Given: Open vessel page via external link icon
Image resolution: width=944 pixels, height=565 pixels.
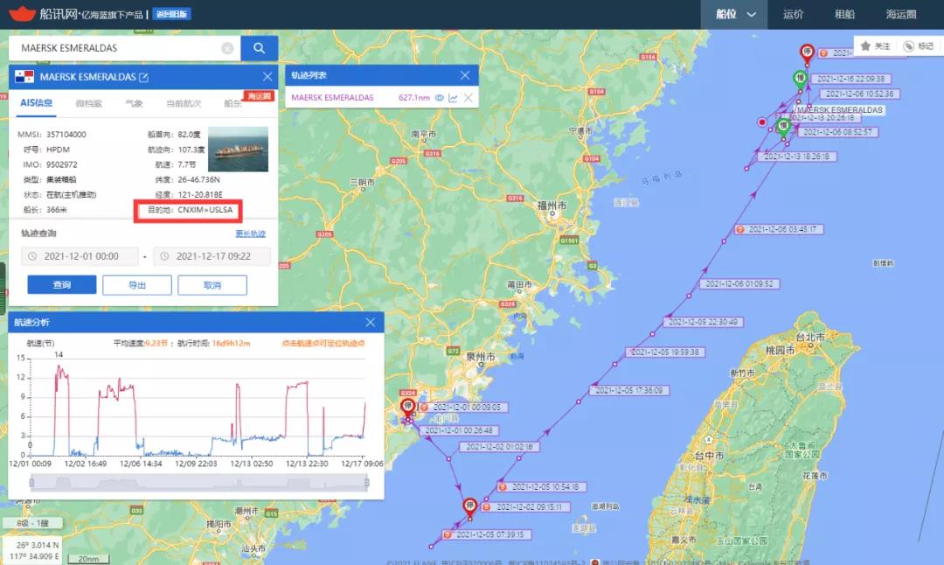Looking at the screenshot, I should point(144,77).
